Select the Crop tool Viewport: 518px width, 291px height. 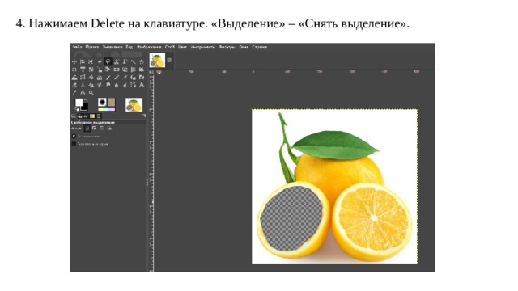click(x=74, y=70)
